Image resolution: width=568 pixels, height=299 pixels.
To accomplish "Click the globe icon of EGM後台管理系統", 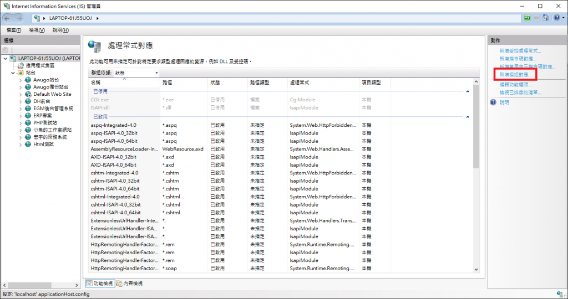I will tap(28, 109).
